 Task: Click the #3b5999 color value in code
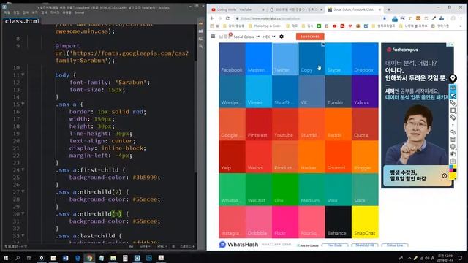coord(145,178)
